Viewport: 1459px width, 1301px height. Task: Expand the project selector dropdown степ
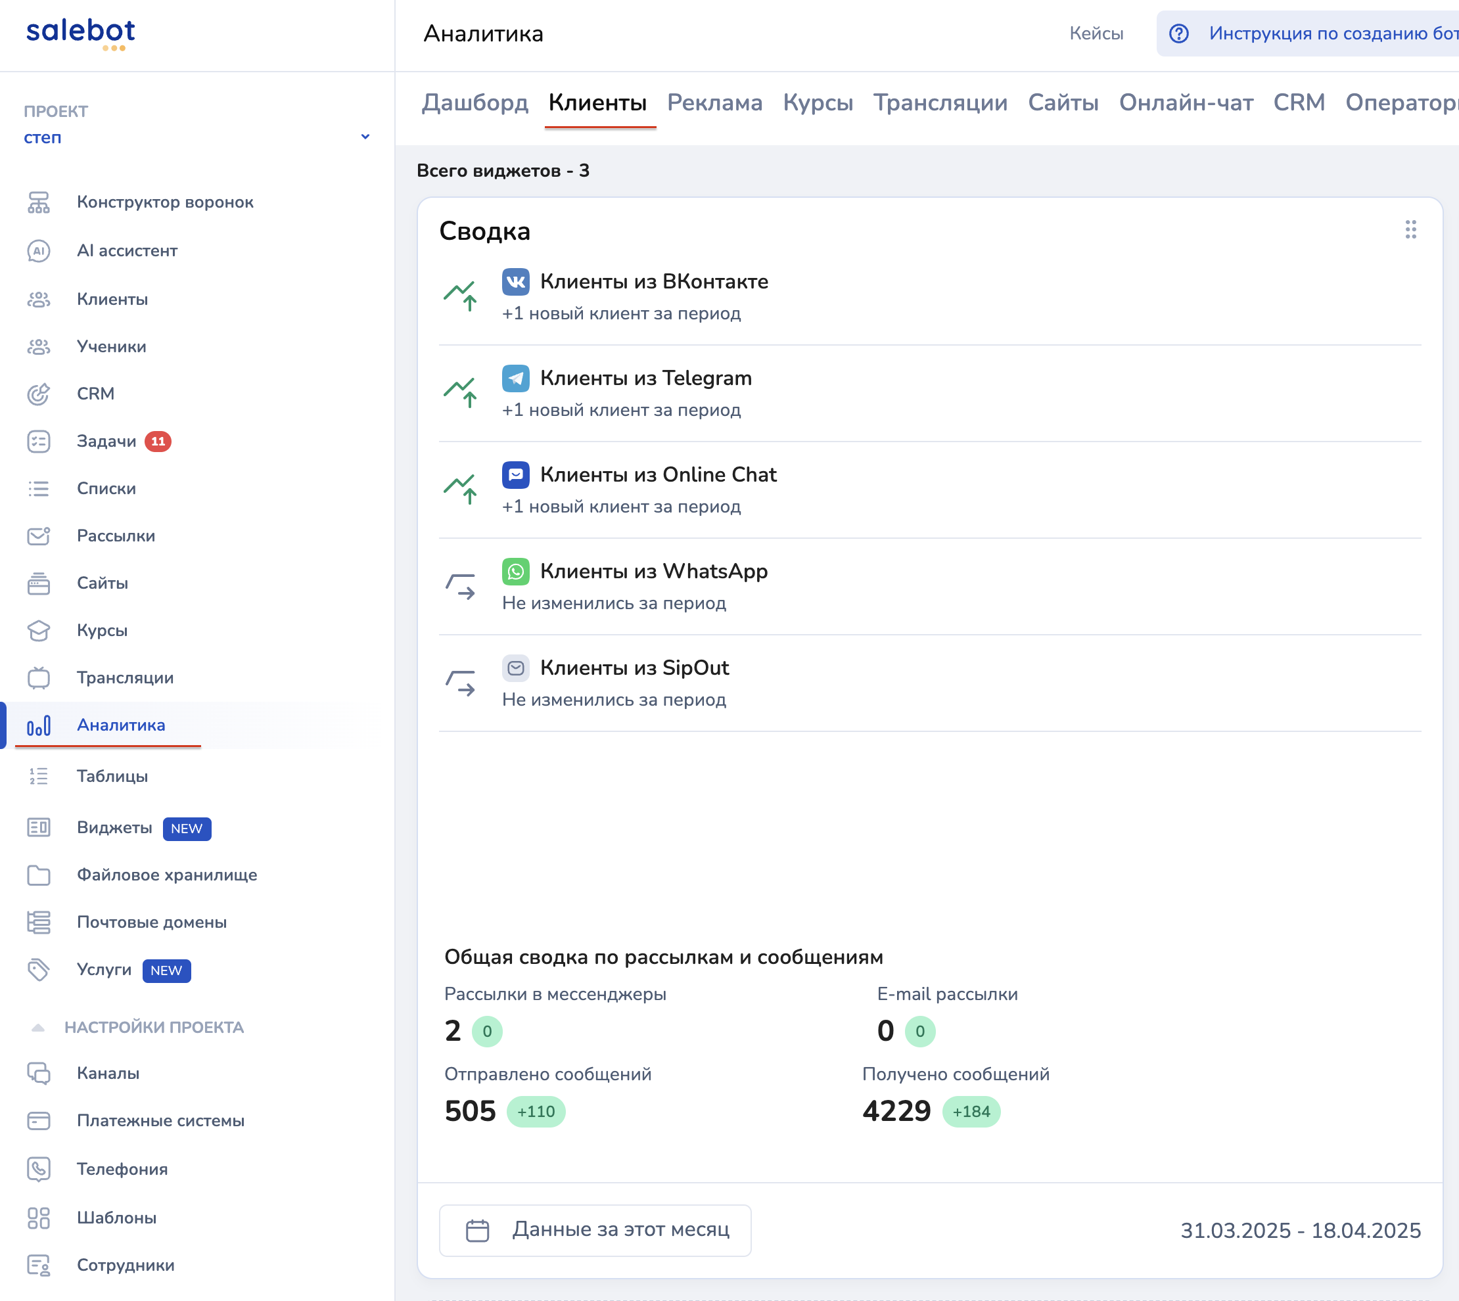tap(365, 137)
